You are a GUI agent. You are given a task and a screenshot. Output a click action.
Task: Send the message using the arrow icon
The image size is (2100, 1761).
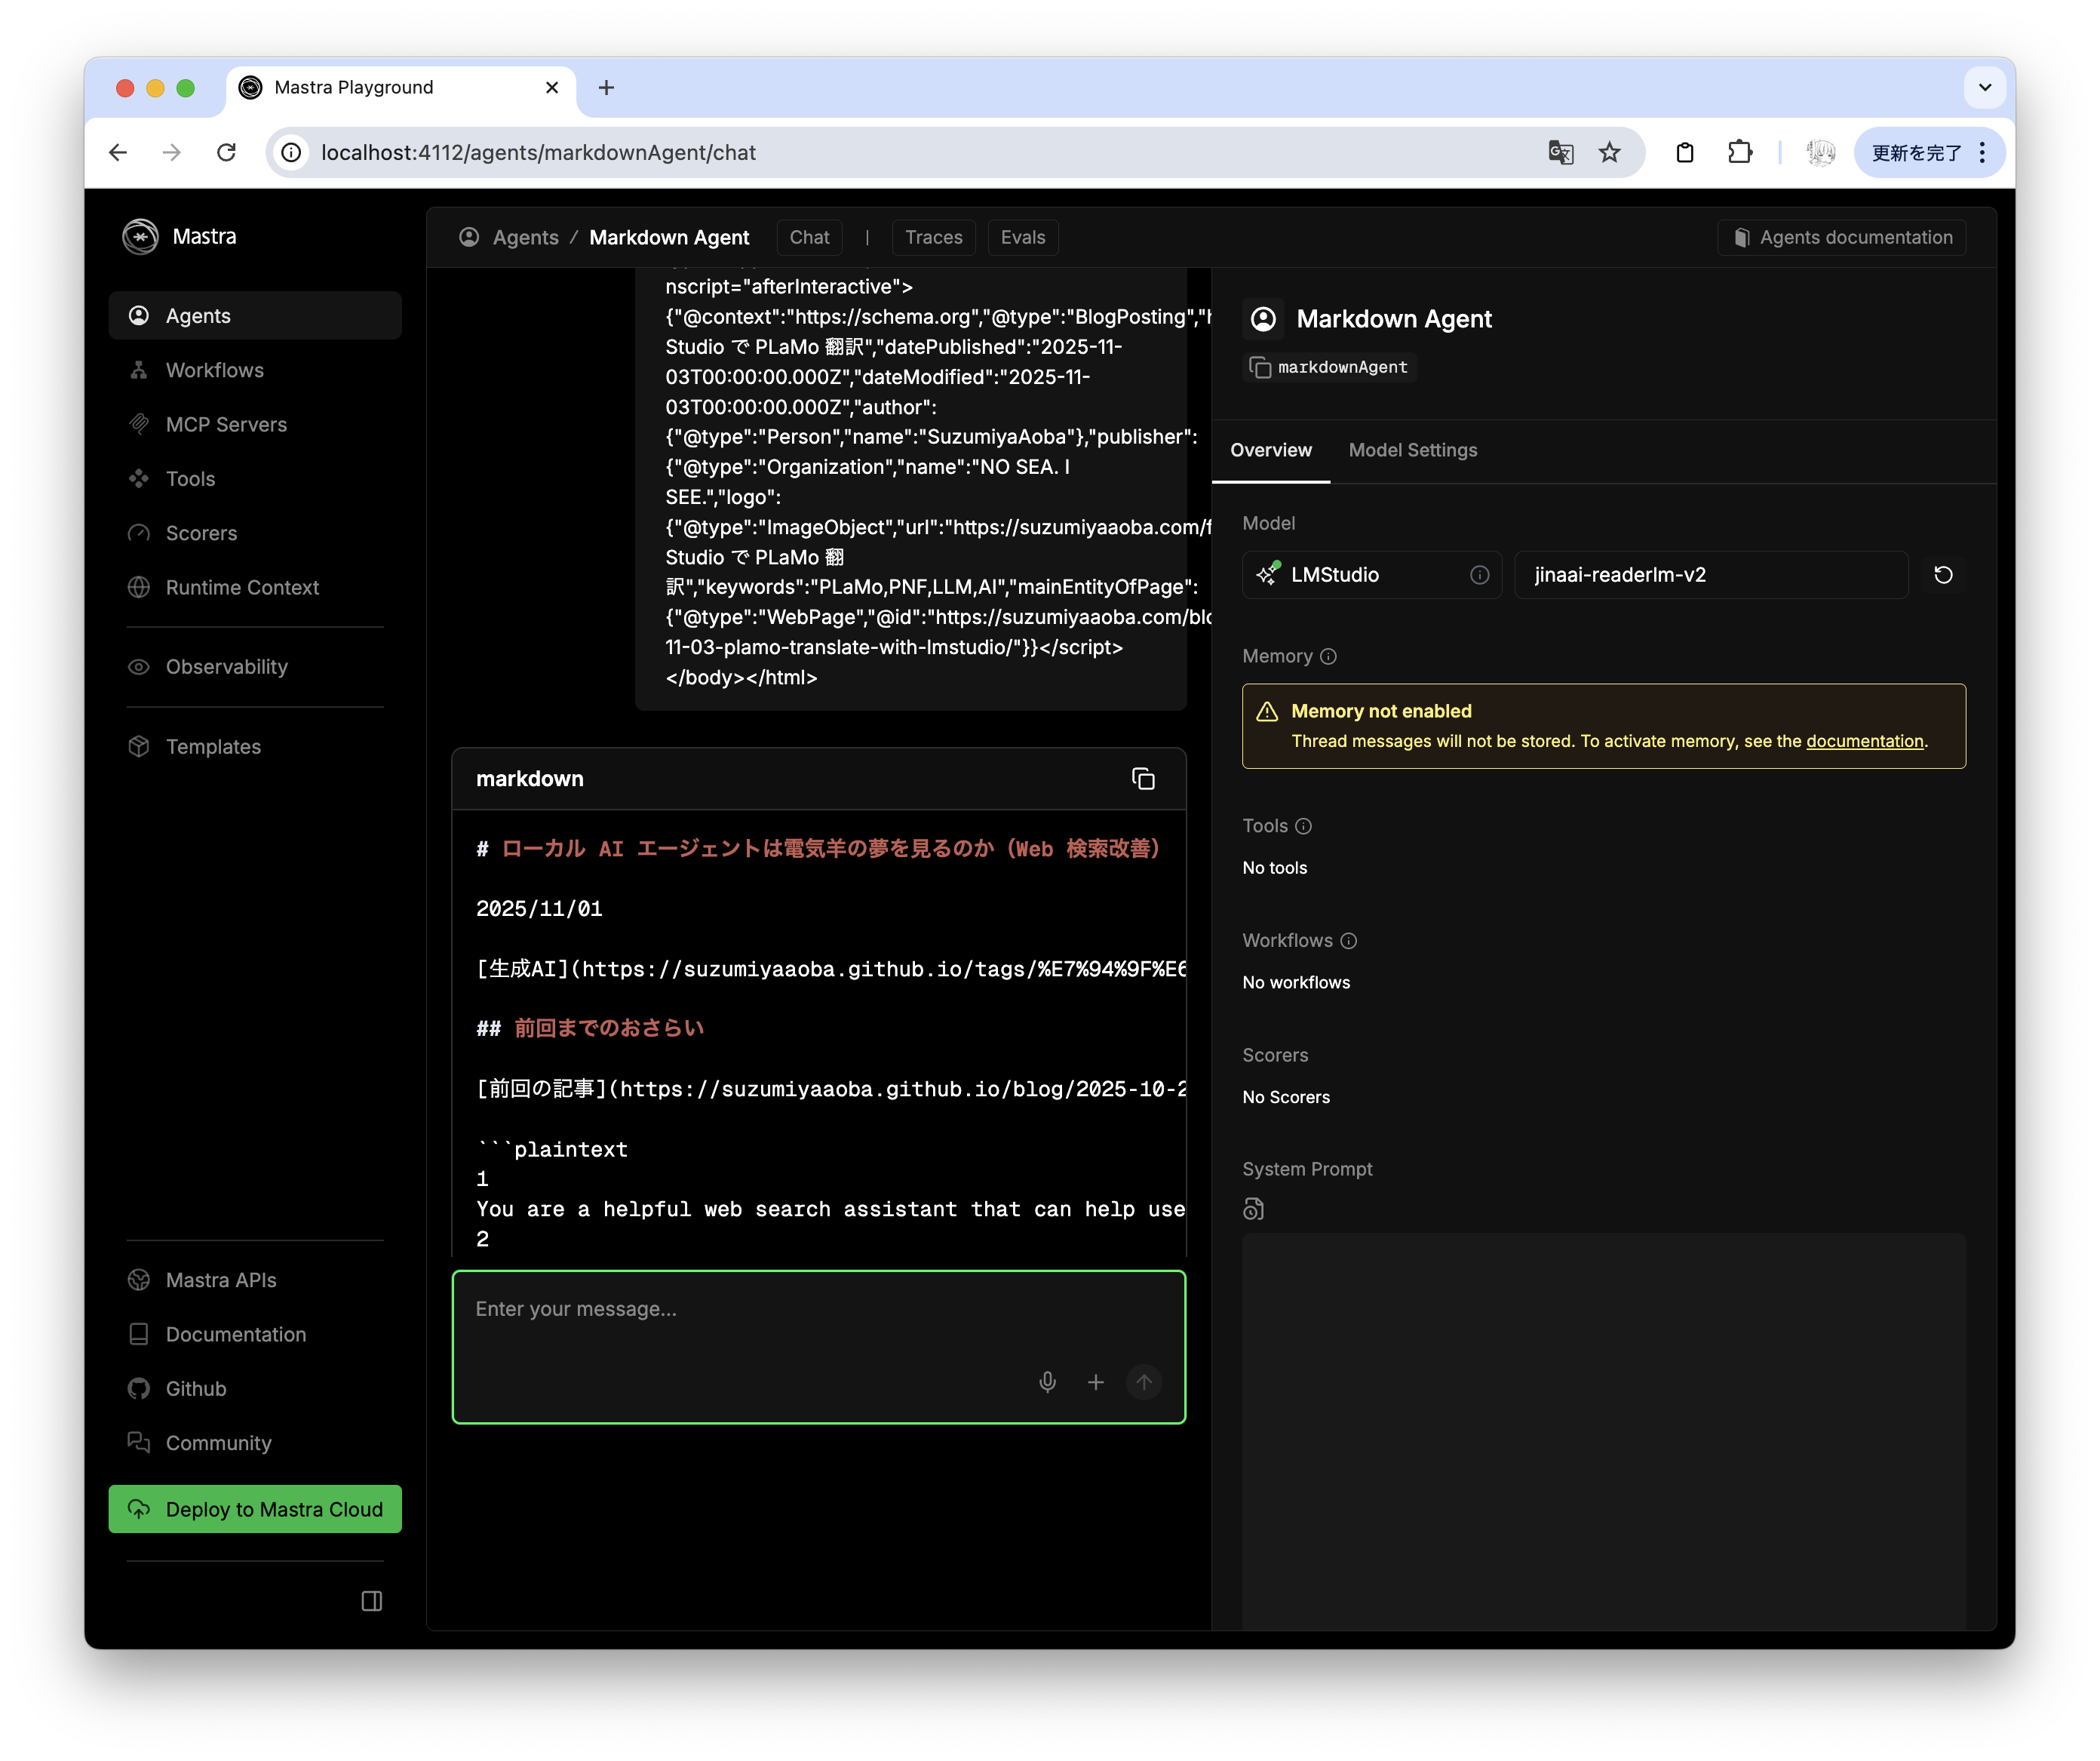pos(1144,1382)
